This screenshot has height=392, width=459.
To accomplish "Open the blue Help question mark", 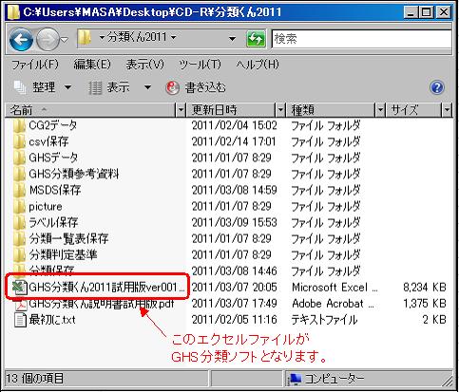I will pyautogui.click(x=437, y=87).
